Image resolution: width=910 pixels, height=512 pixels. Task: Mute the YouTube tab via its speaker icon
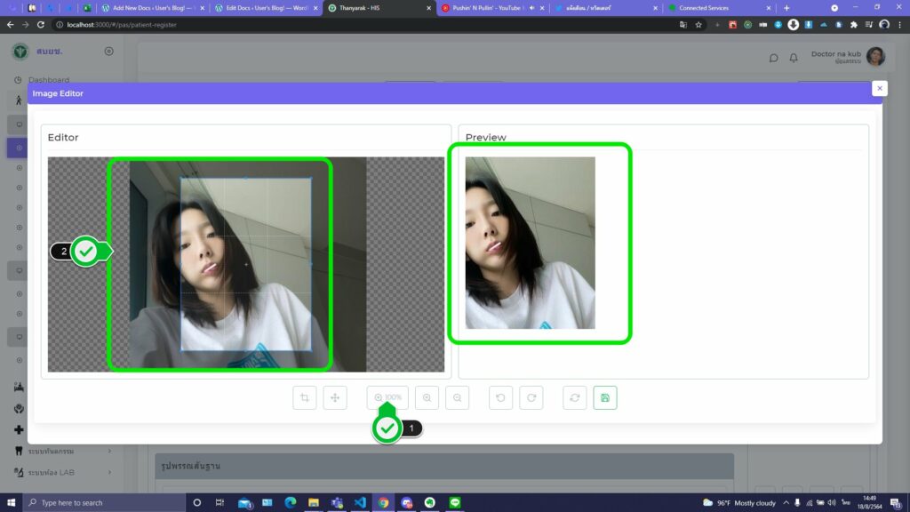click(531, 8)
